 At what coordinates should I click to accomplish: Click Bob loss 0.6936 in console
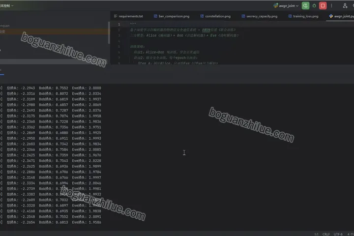[x=62, y=167]
